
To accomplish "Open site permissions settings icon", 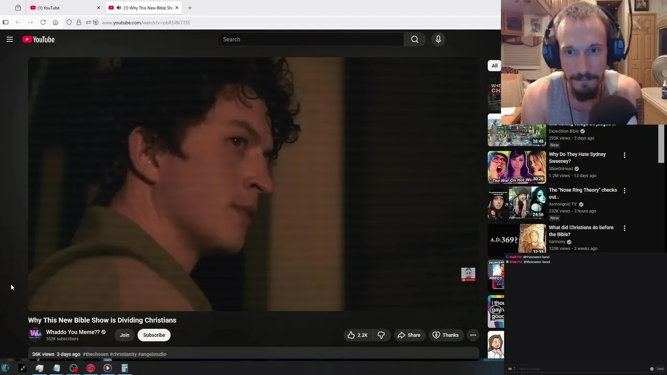I will (88, 22).
